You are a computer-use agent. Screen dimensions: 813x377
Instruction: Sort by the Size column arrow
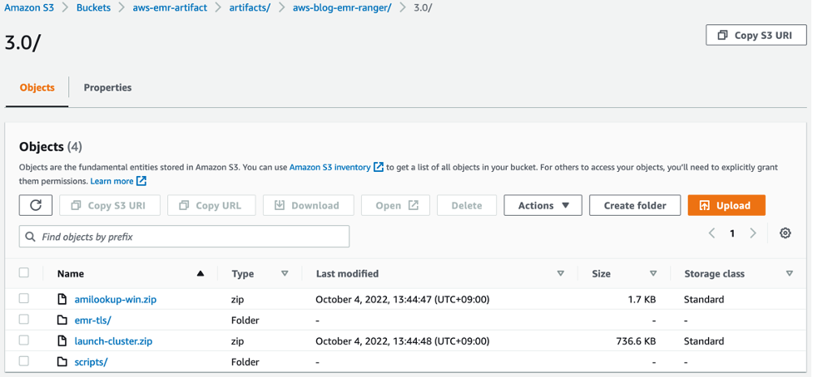click(x=653, y=273)
